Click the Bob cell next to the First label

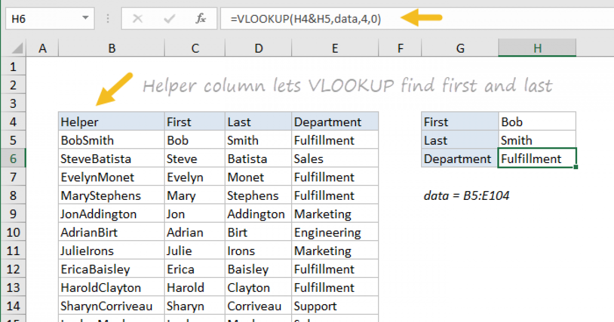pos(537,122)
